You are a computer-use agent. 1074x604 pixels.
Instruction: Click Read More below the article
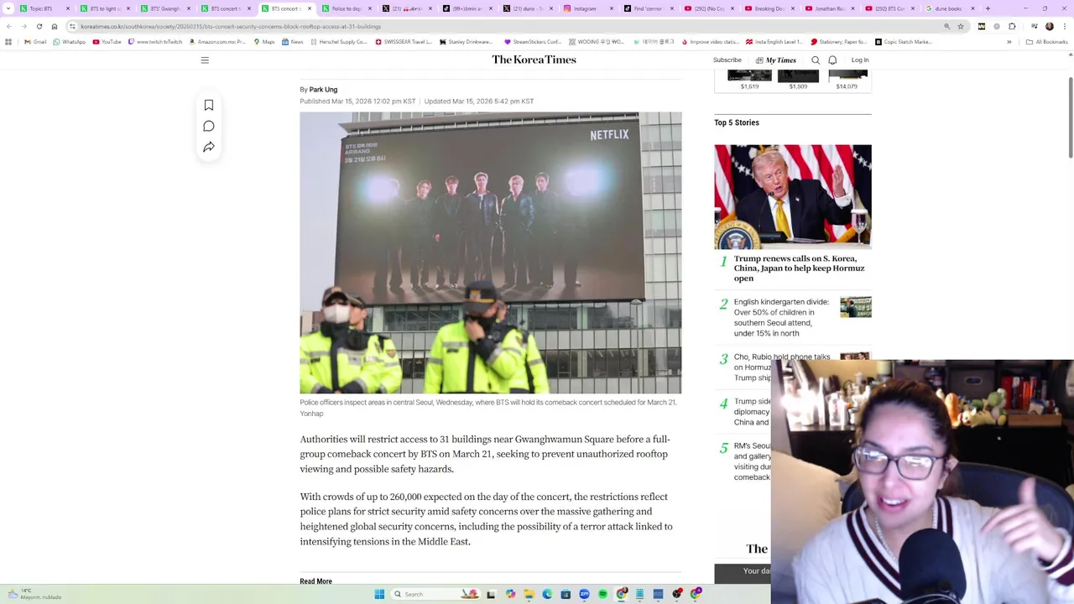point(316,581)
